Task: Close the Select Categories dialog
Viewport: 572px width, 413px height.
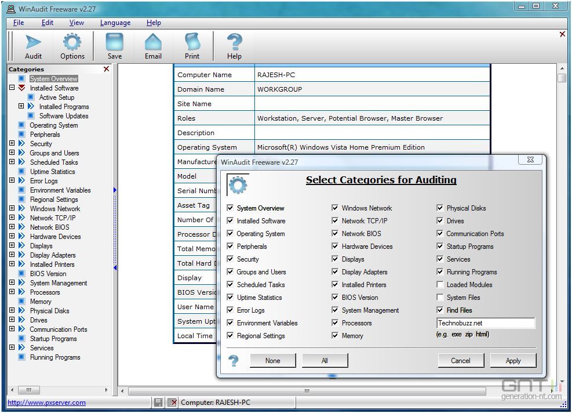Action: 531,160
